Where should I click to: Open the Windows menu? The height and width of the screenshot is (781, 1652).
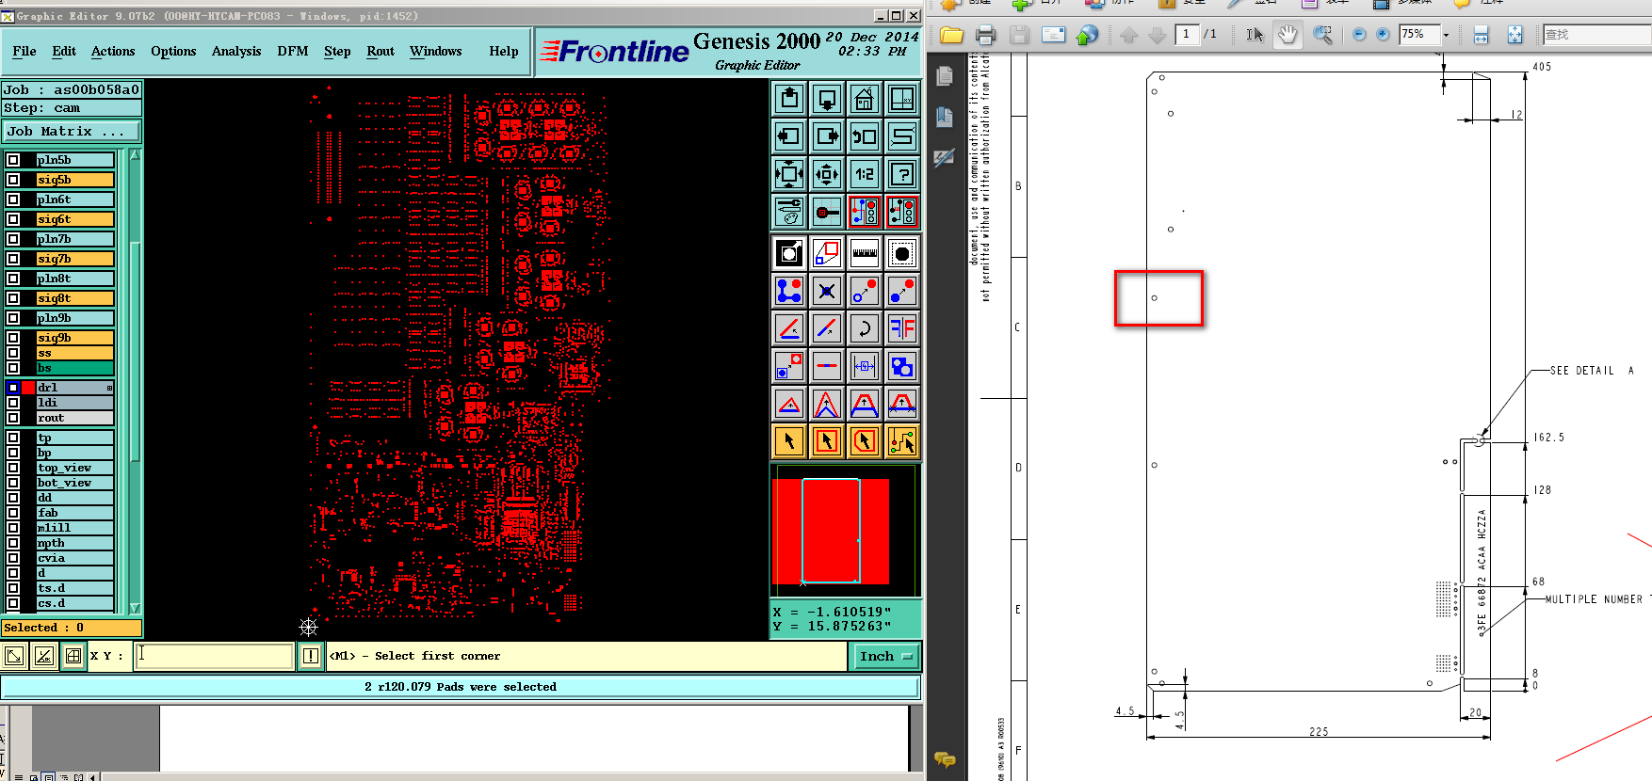(435, 51)
